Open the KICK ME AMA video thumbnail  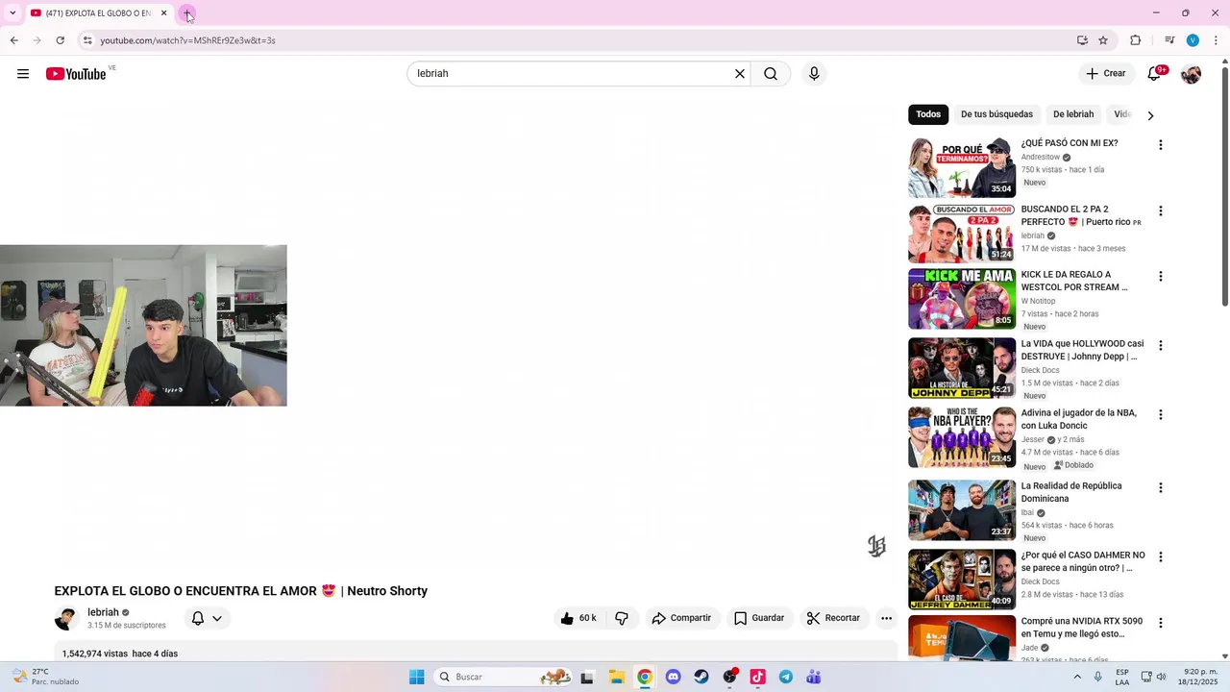pyautogui.click(x=962, y=298)
